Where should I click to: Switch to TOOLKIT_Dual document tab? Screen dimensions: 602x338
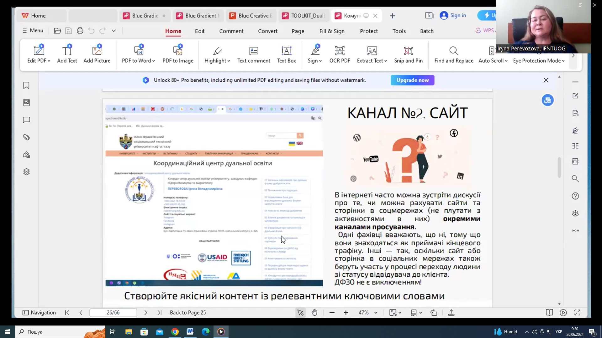pyautogui.click(x=304, y=16)
